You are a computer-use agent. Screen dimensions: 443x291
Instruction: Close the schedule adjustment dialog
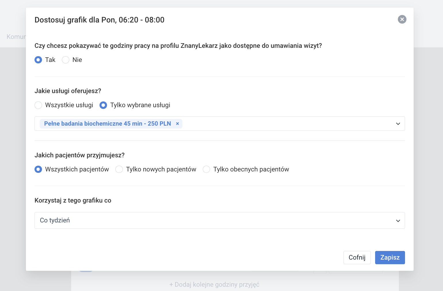click(x=402, y=20)
